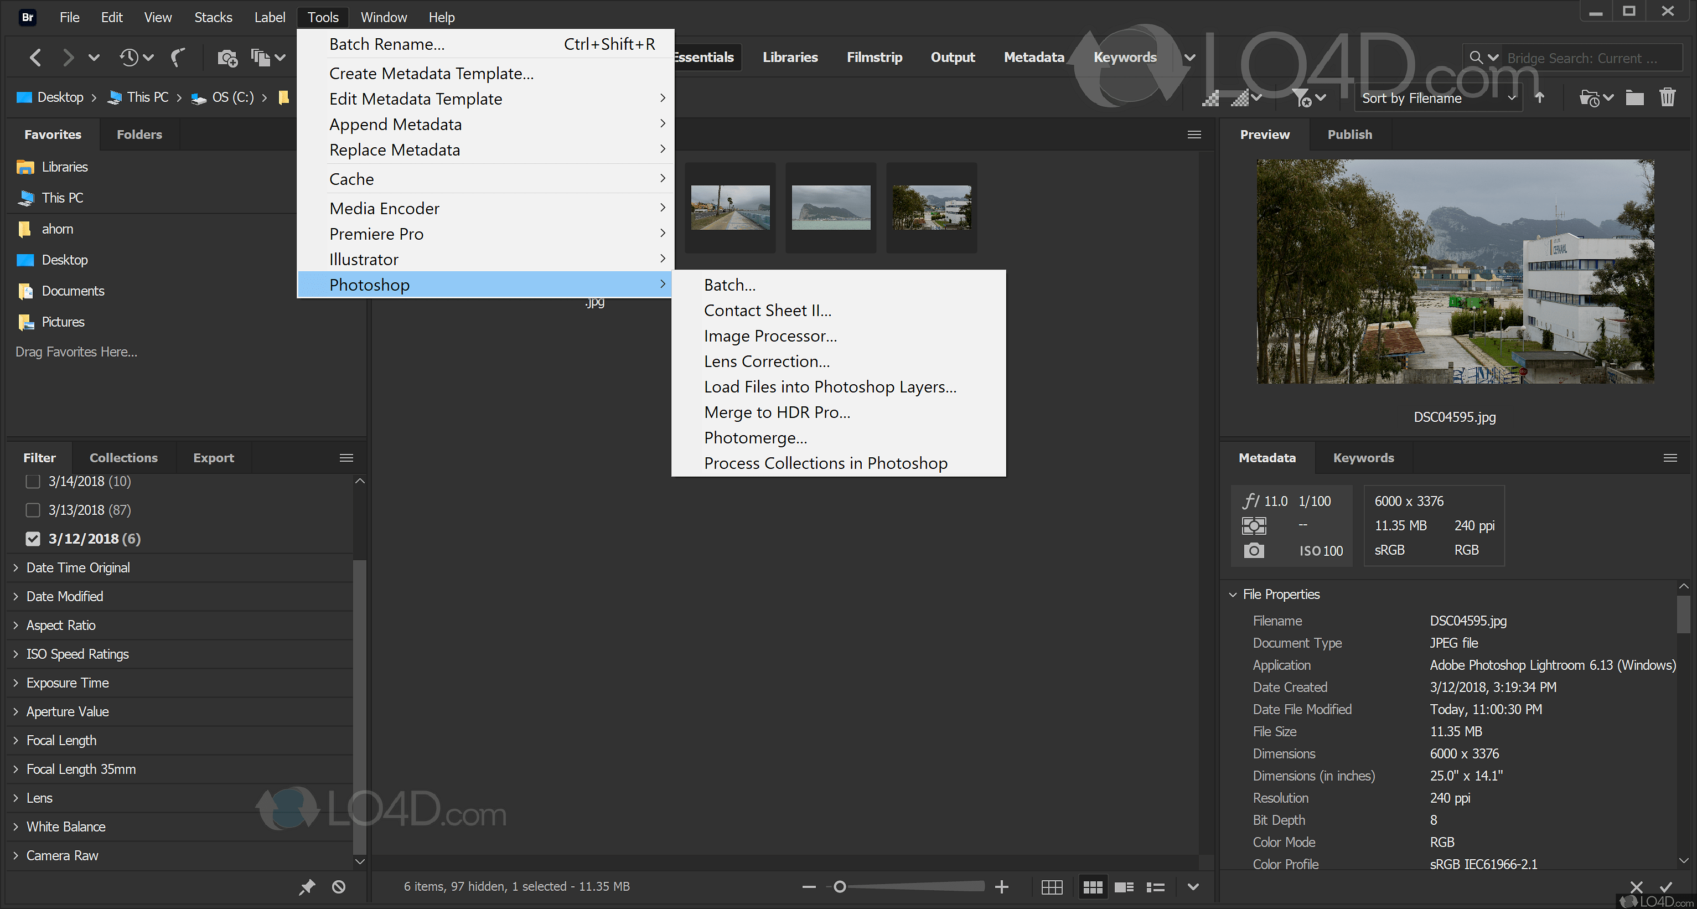Switch to the Collections tab
The image size is (1697, 909).
tap(123, 458)
